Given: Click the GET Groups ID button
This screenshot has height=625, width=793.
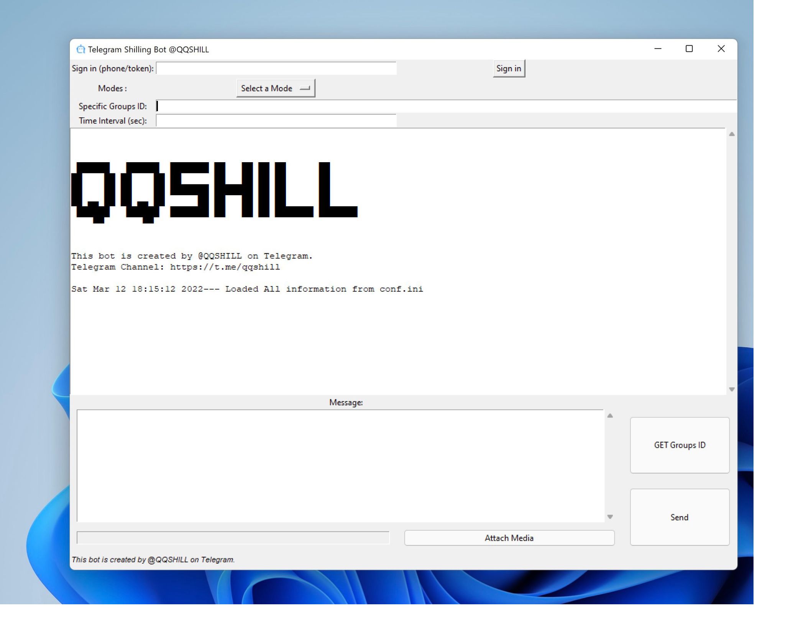Looking at the screenshot, I should coord(680,445).
